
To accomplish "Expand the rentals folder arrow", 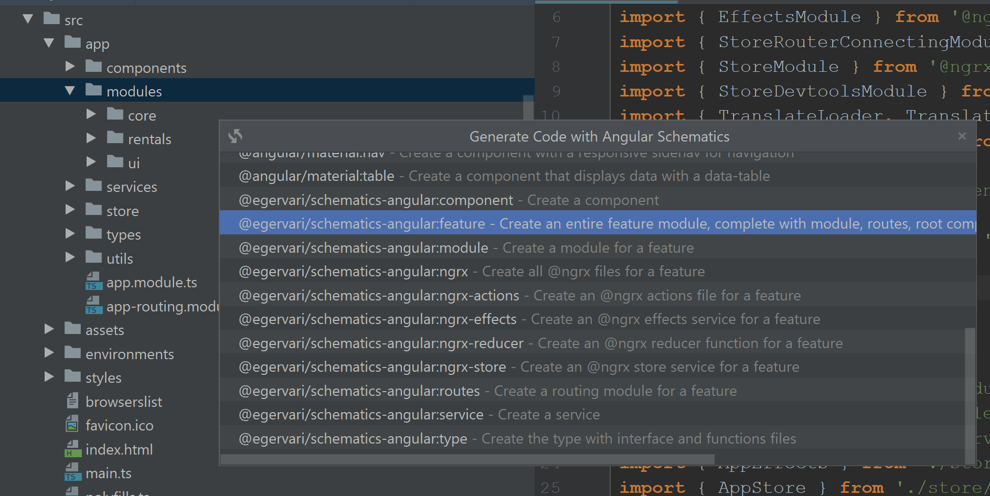I will pyautogui.click(x=91, y=138).
